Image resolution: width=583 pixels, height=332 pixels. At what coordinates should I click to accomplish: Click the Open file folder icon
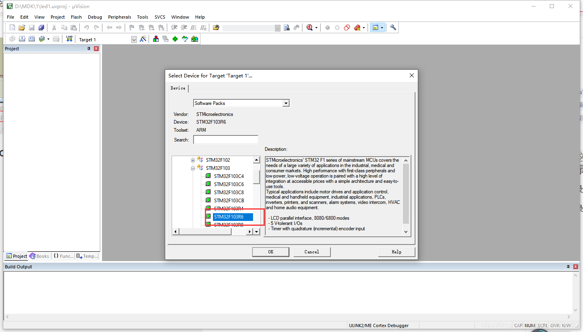tap(22, 28)
